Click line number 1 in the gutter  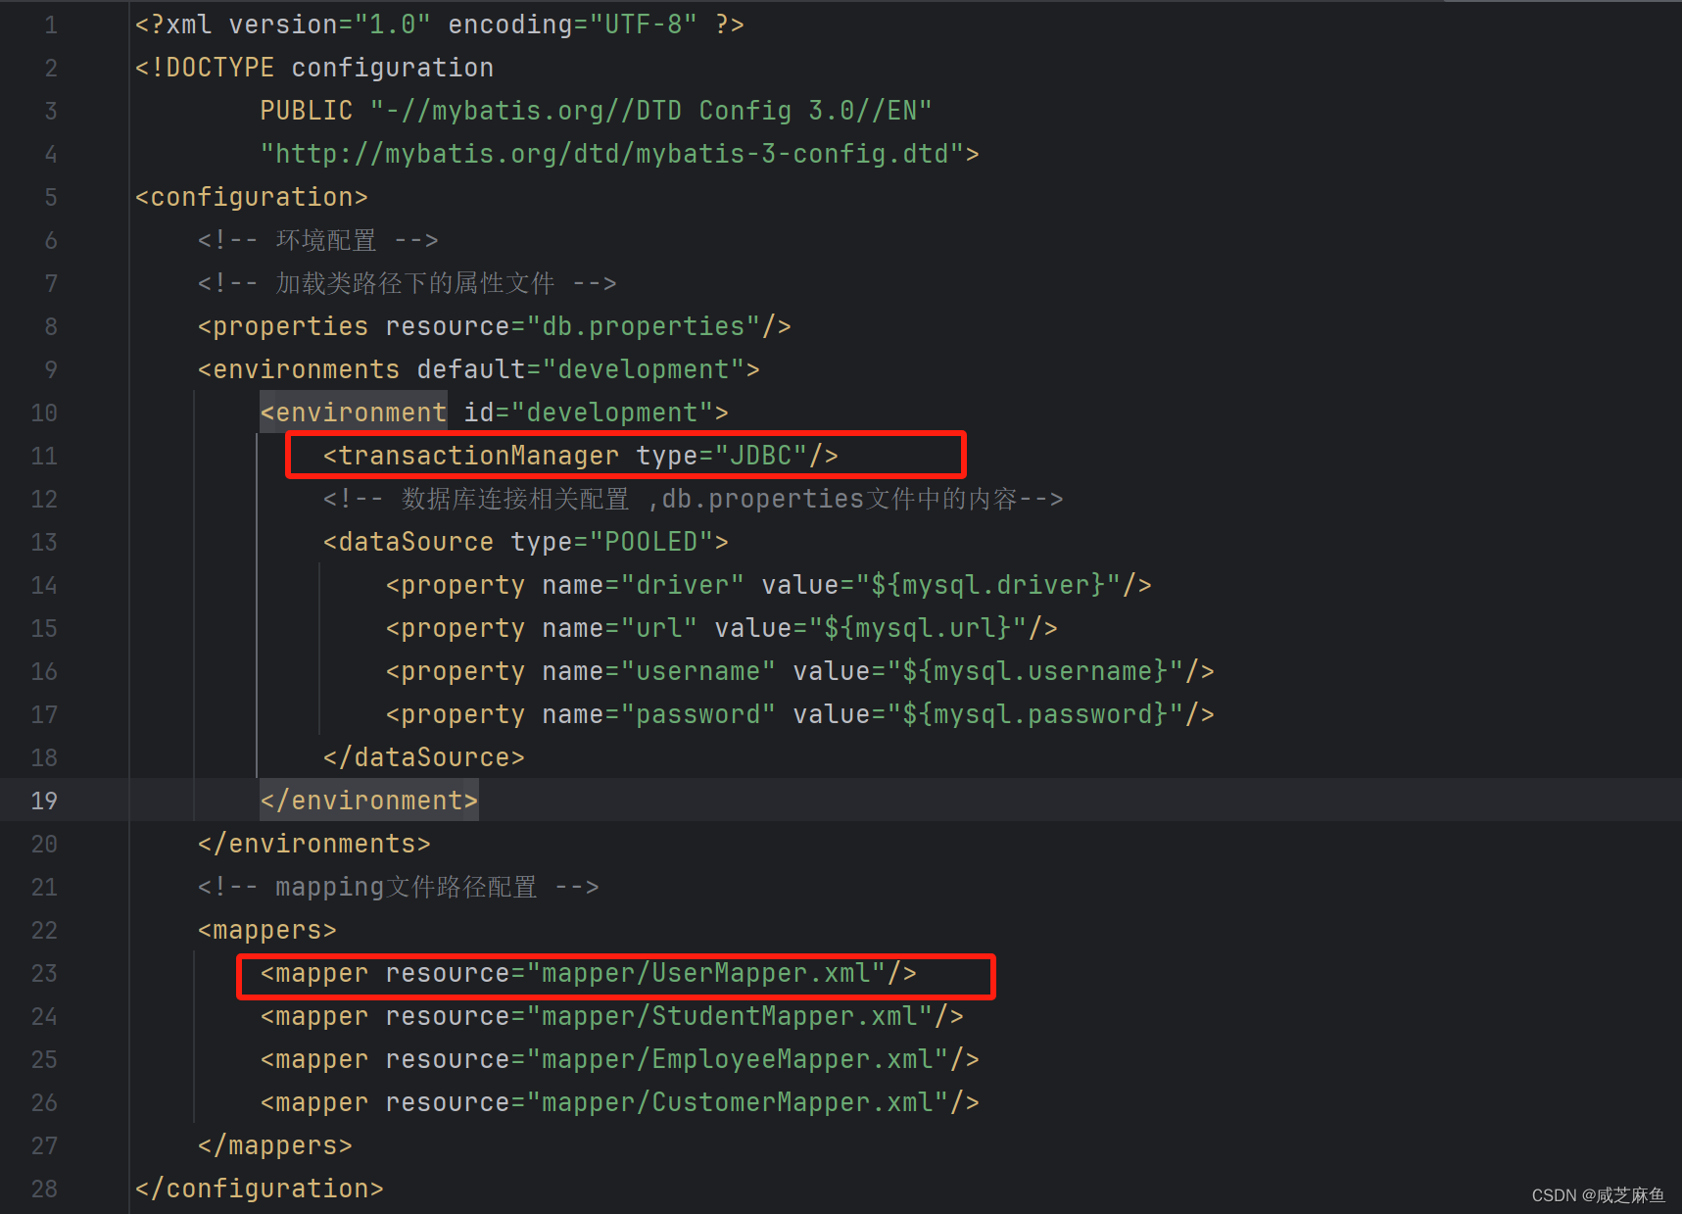(x=51, y=24)
